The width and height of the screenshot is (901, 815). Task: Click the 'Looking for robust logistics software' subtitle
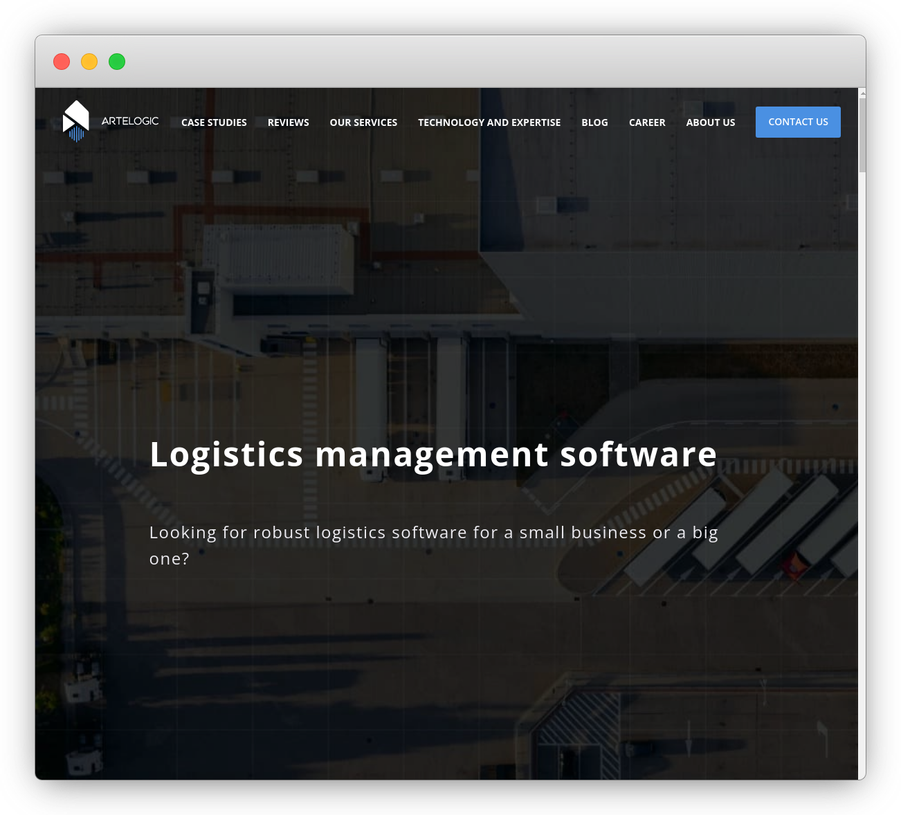(434, 545)
